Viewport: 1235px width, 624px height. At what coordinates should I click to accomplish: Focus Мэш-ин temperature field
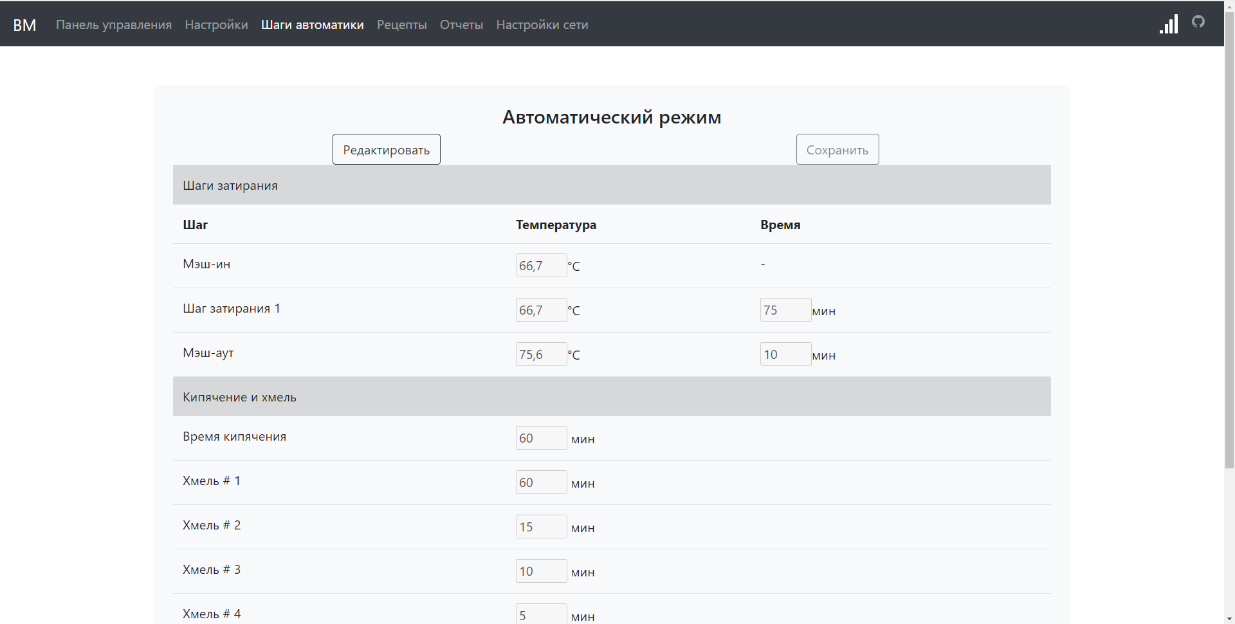pos(541,265)
